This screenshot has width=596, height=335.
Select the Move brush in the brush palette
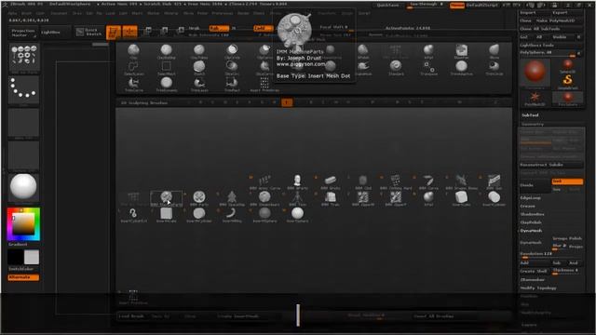tap(494, 52)
